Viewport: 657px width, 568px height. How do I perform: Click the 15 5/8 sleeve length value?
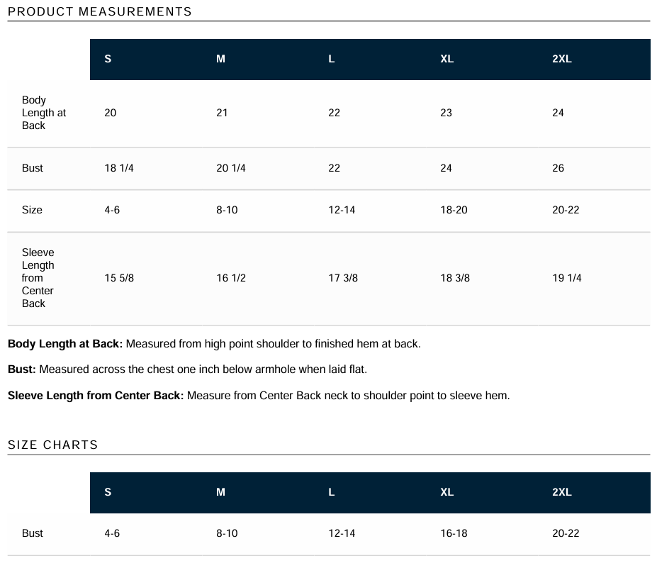[x=119, y=278]
